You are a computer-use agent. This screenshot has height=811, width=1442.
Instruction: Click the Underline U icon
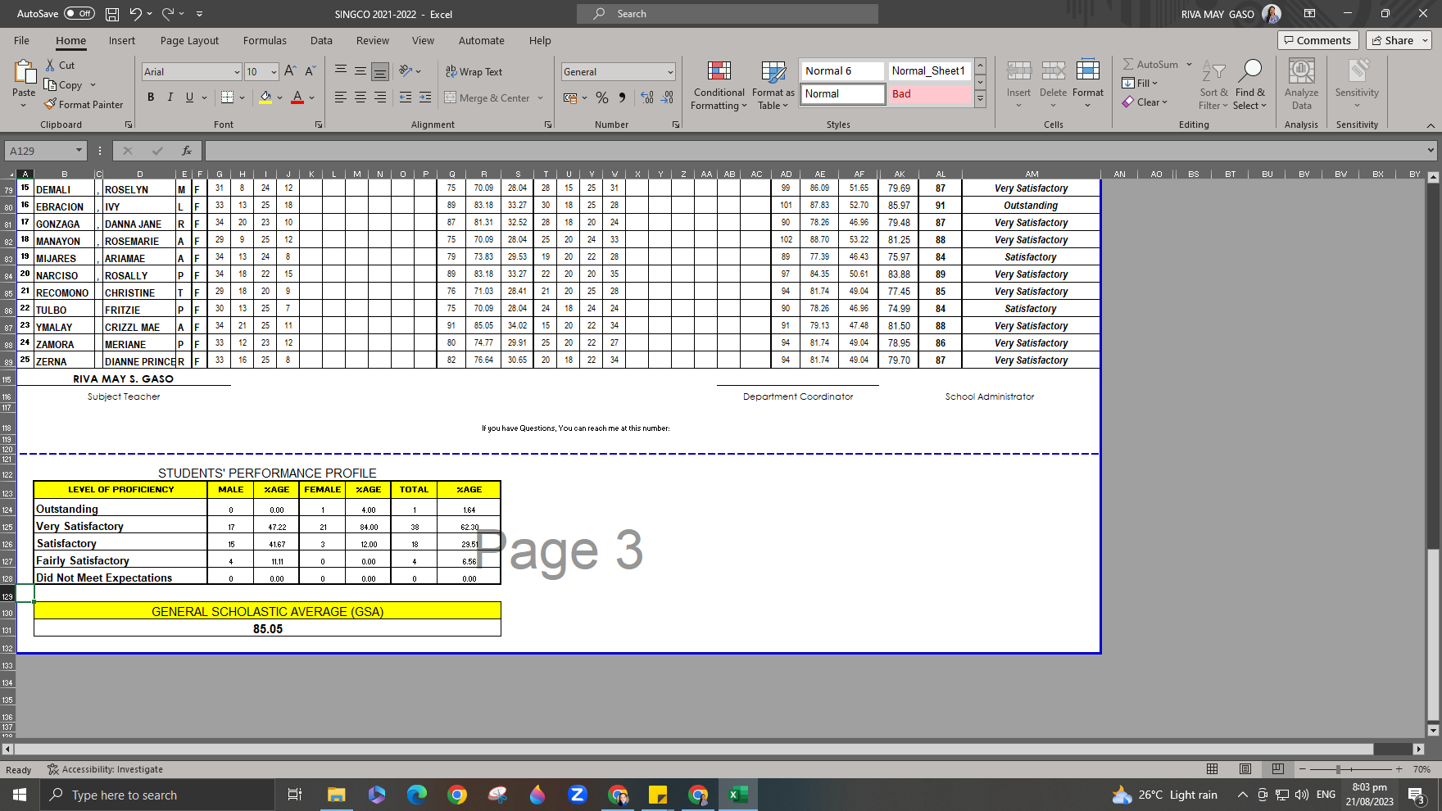coord(190,97)
